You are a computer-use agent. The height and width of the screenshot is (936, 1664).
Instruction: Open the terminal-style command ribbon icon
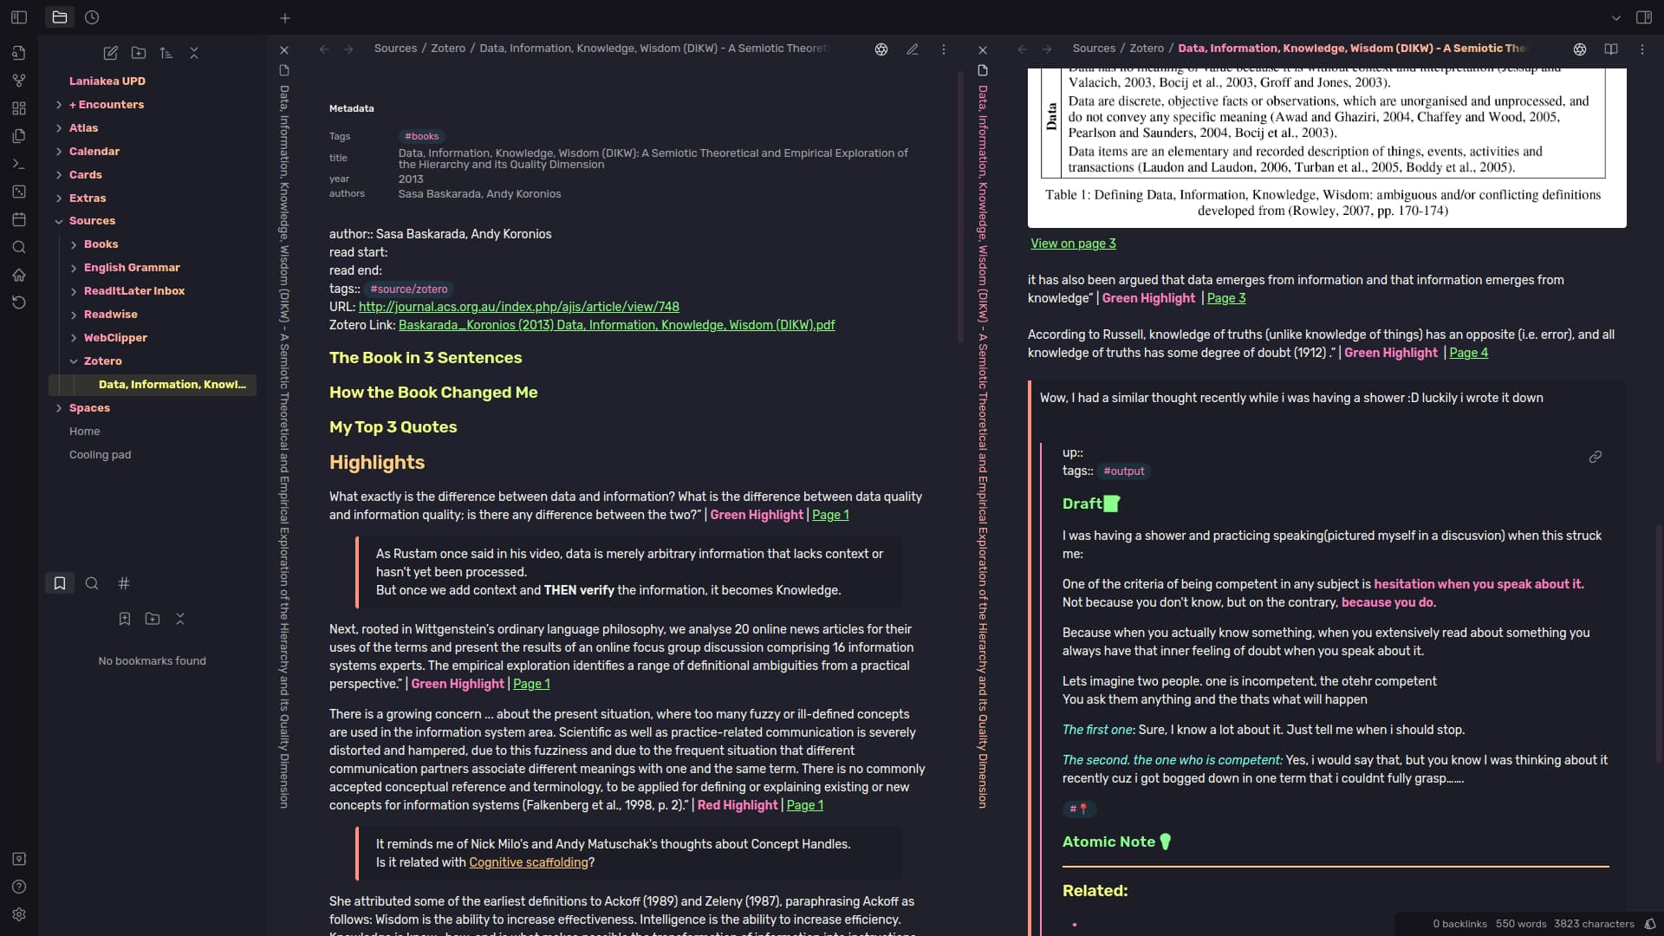point(19,164)
